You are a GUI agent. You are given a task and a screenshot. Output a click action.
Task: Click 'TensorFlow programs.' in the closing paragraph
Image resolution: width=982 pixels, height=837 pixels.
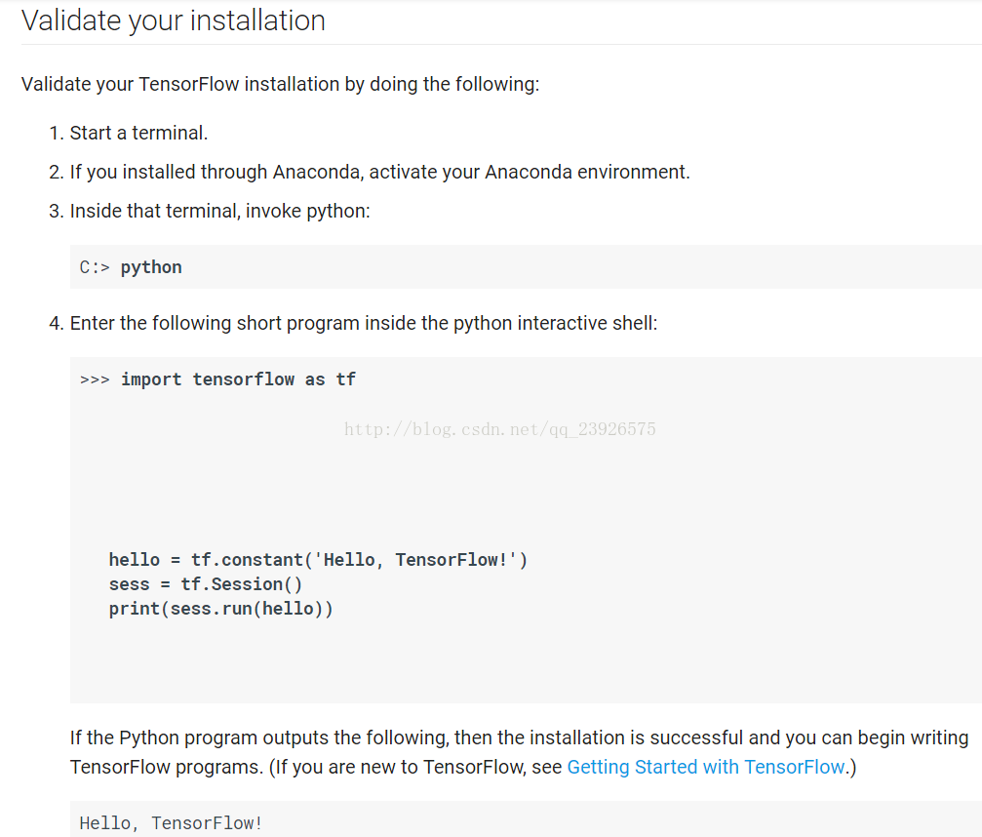[167, 767]
